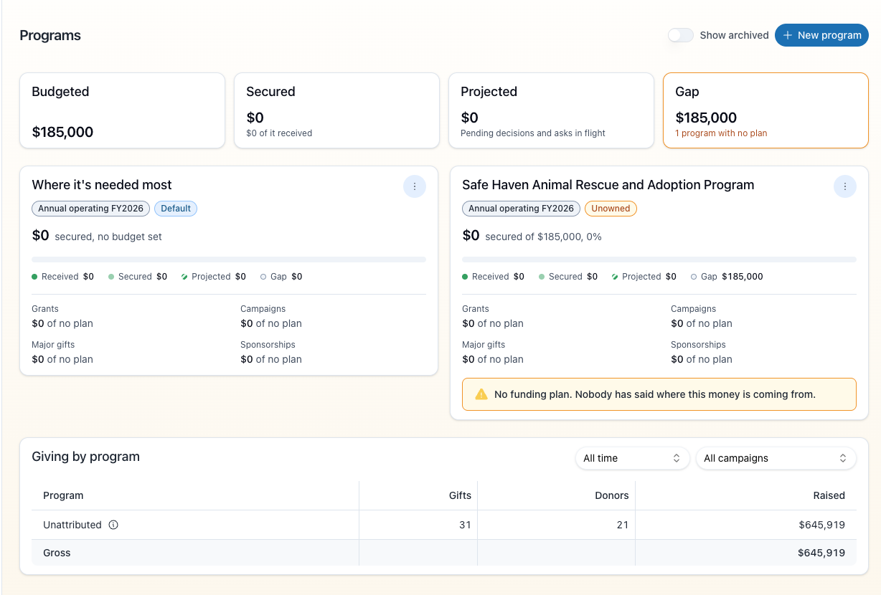The width and height of the screenshot is (881, 595).
Task: Click the Raised column header
Action: [x=829, y=495]
